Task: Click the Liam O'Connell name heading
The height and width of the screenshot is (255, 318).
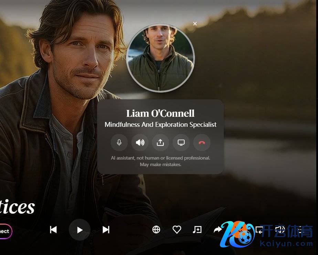Action: 160,113
